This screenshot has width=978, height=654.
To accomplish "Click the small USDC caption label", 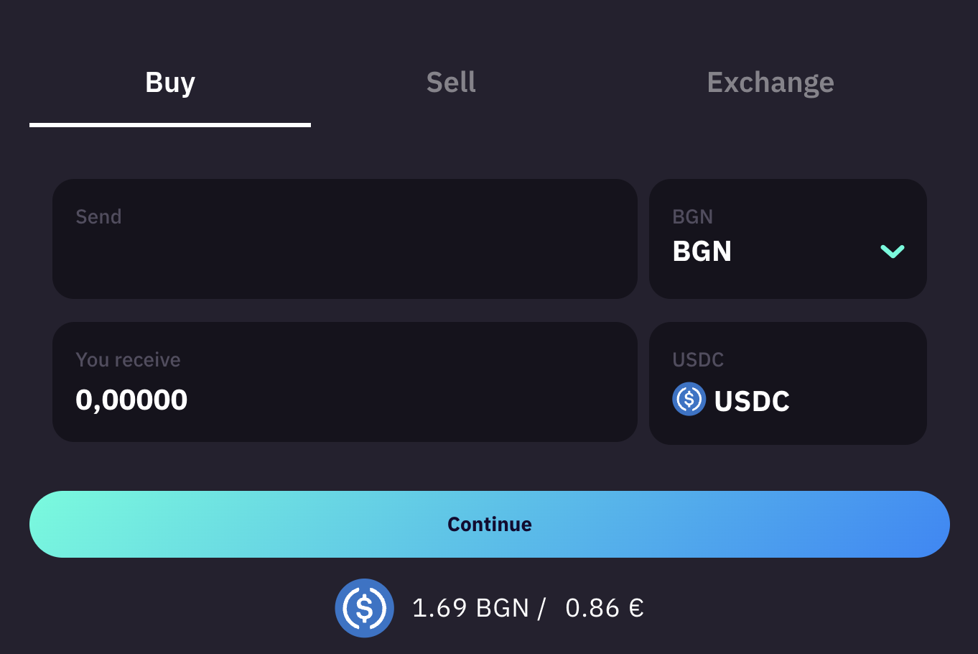I will point(698,360).
